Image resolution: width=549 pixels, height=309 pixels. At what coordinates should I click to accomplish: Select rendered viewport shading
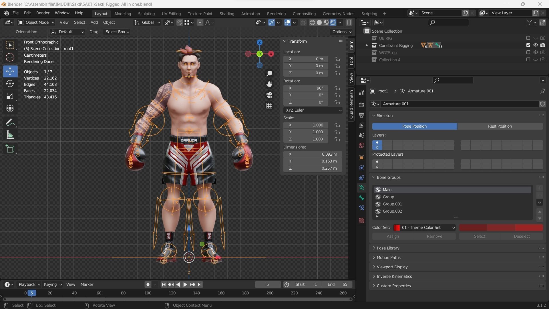(x=333, y=23)
